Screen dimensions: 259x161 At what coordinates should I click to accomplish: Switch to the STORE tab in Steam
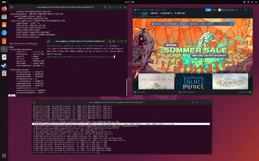[x=144, y=13]
